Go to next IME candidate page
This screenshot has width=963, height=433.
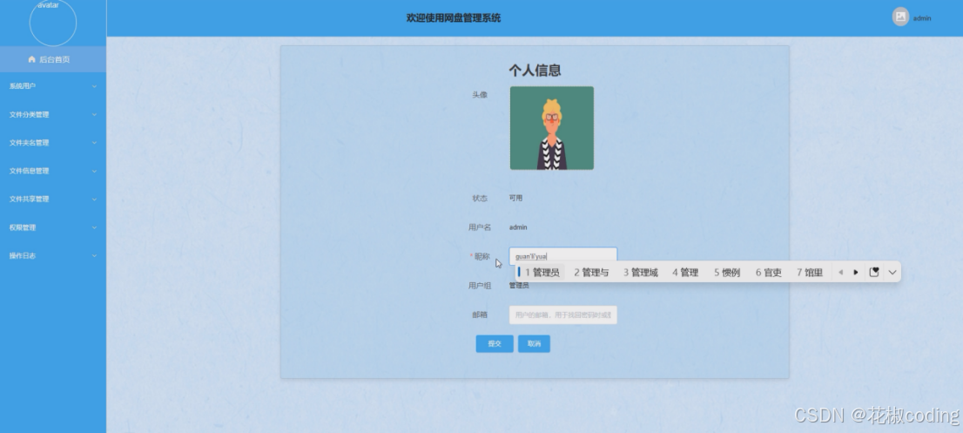click(x=856, y=272)
